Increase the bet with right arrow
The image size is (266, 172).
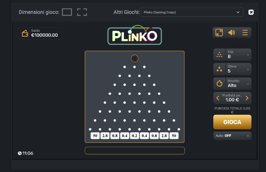247,98
